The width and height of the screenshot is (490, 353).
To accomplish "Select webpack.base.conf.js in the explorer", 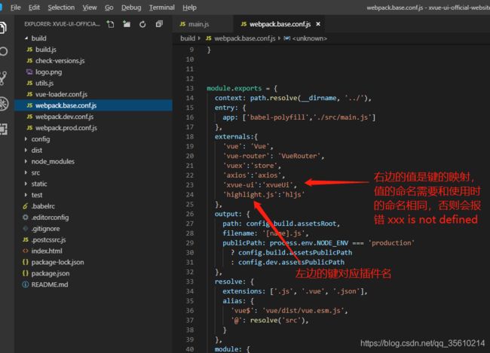I will coord(93,105).
